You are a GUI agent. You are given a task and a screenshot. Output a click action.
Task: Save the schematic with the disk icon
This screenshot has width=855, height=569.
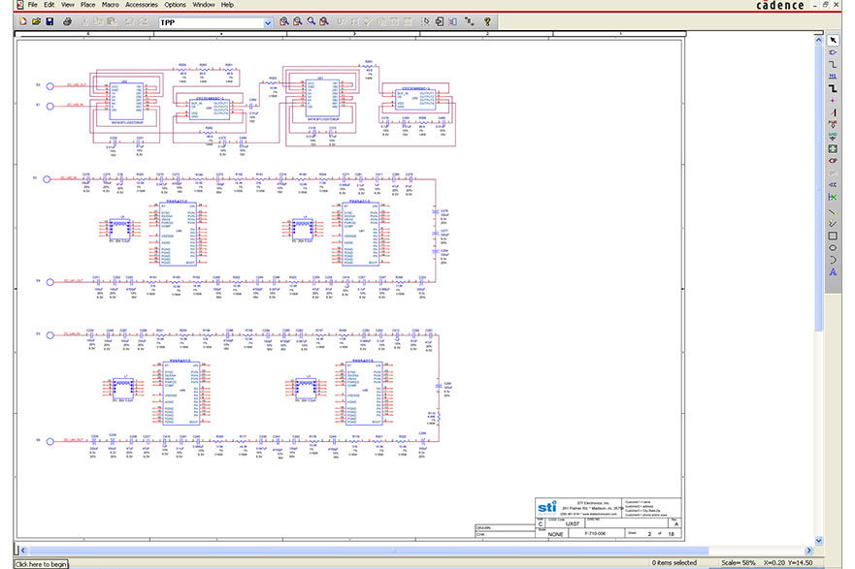coord(49,21)
